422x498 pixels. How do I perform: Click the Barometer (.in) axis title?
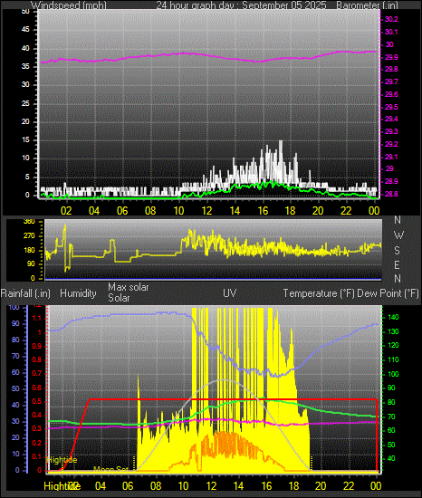367,5
